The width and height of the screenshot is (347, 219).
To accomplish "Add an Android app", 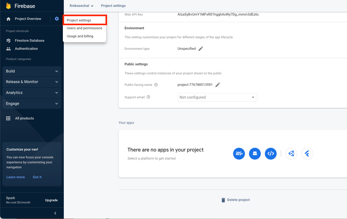I will (255, 154).
